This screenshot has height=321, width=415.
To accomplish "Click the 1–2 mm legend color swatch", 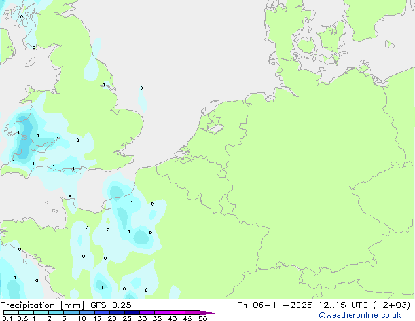I will tap(41, 312).
